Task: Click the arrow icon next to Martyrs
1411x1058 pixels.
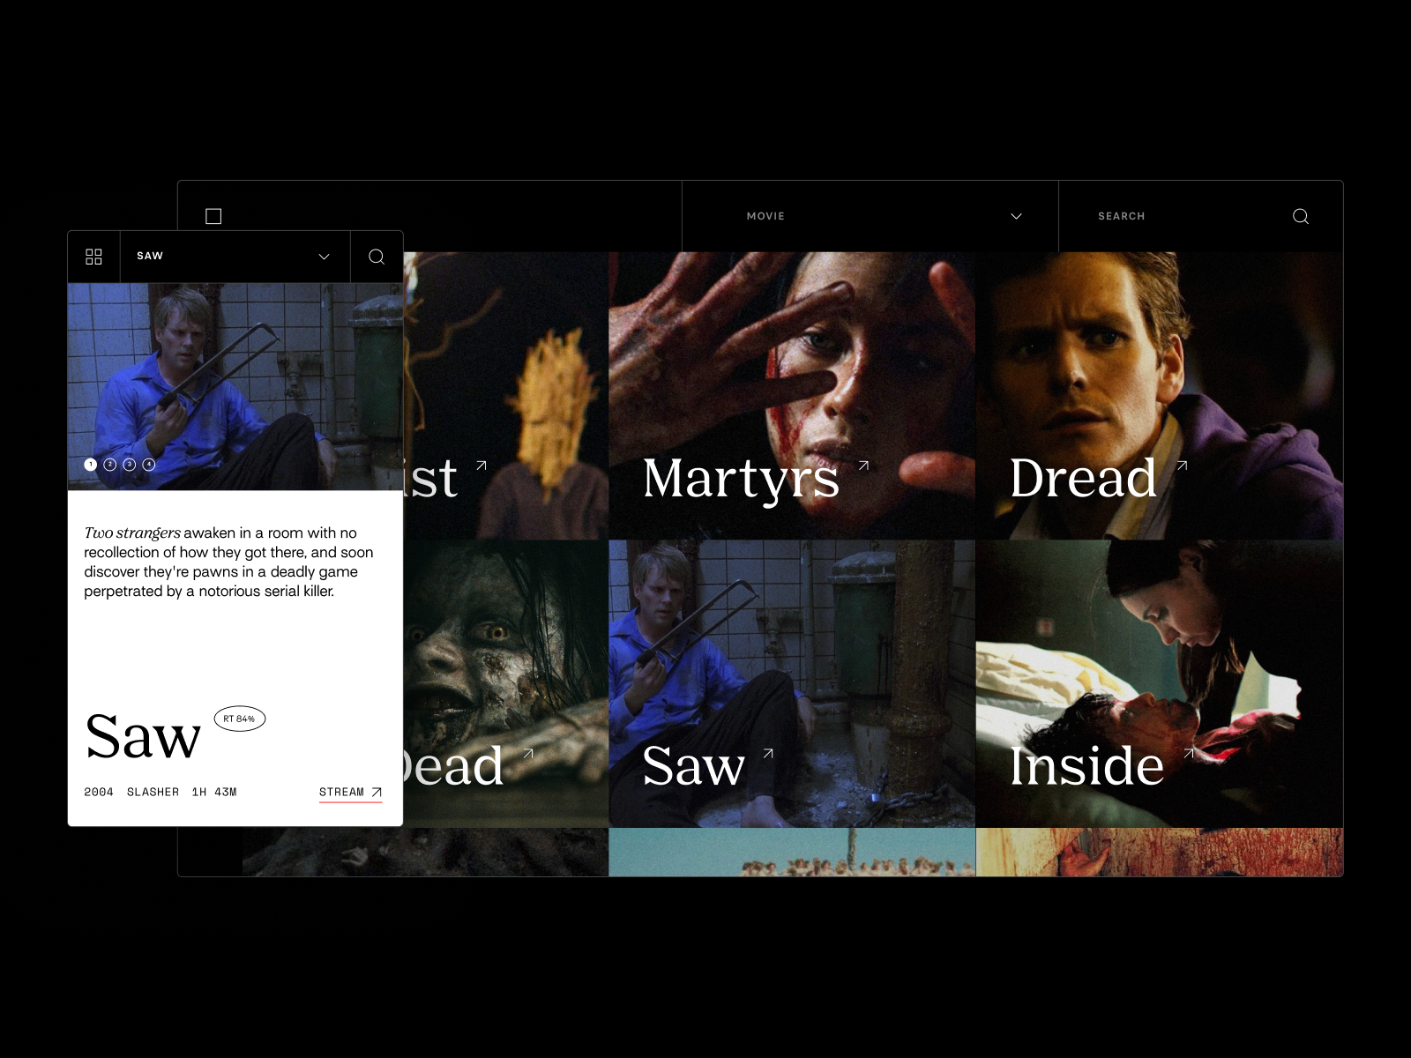Action: (x=865, y=465)
